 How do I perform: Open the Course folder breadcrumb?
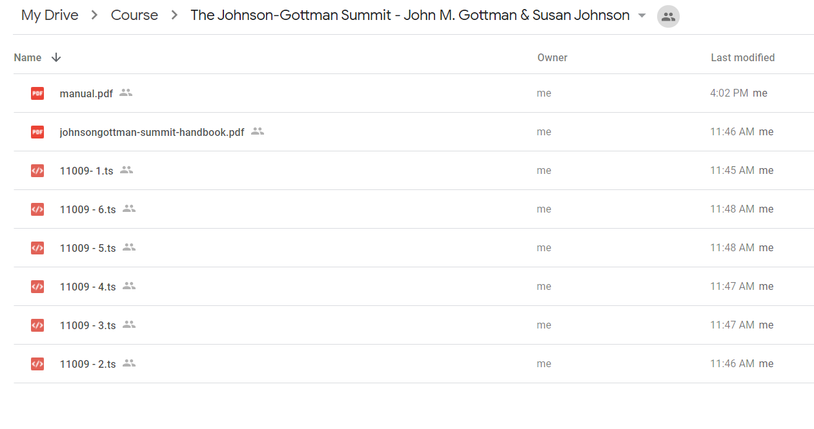(134, 15)
